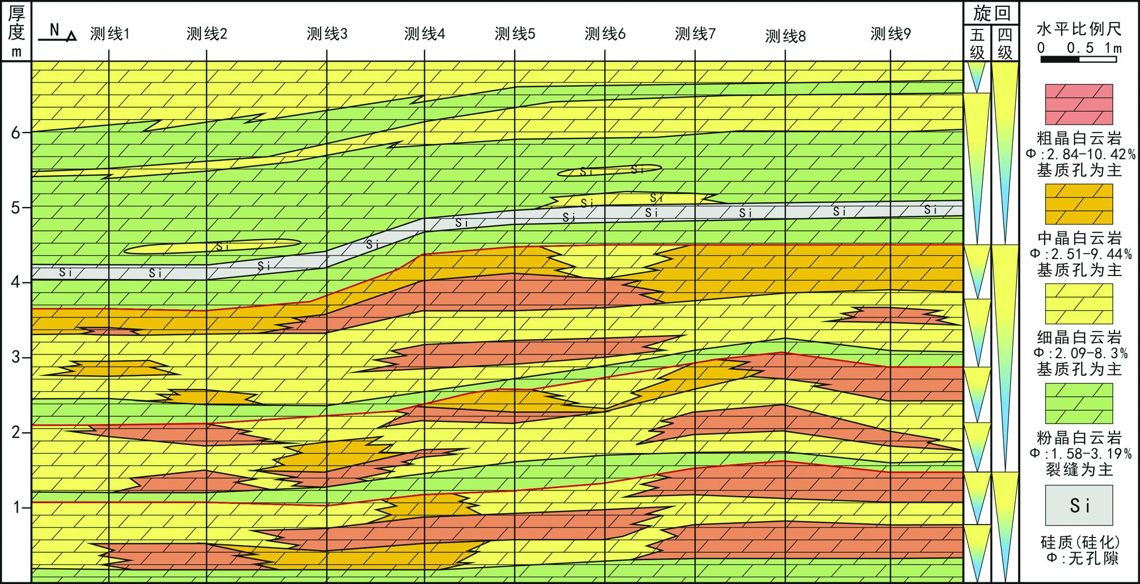Click the 6 tick on thickness axis
The image size is (1140, 584).
click(15, 133)
